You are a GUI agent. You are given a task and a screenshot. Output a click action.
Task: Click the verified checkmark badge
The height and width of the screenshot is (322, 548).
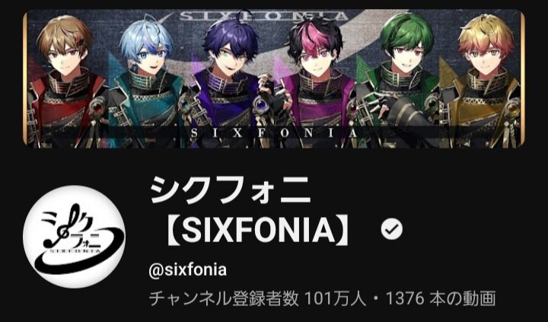click(x=391, y=229)
